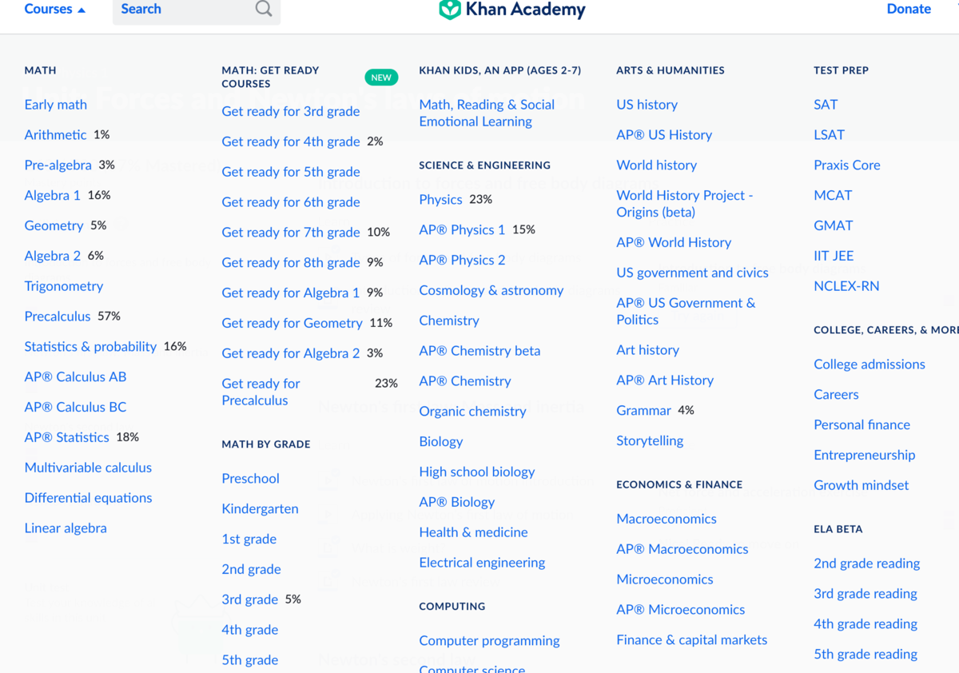
Task: Open Organic chemistry
Action: pos(472,412)
